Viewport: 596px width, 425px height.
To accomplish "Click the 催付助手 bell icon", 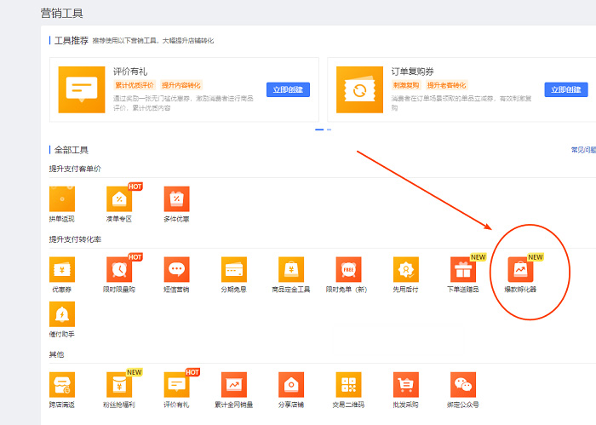I will tap(61, 315).
